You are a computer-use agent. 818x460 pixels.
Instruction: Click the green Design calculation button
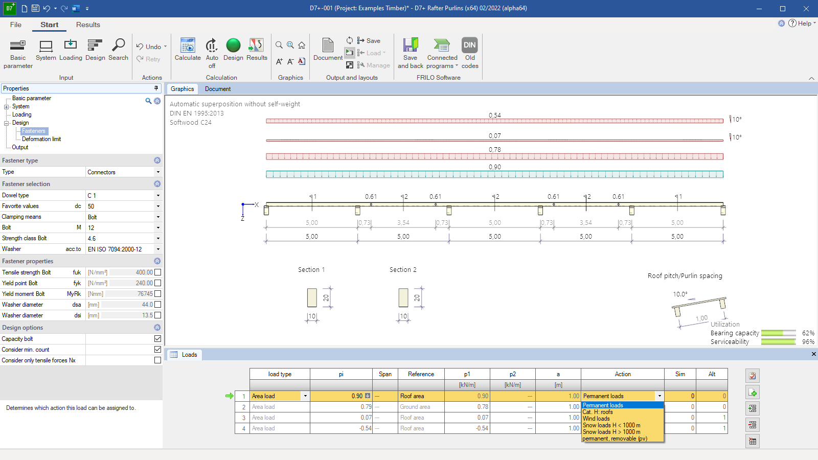pyautogui.click(x=233, y=50)
